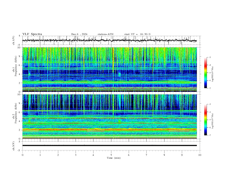Click time axis tick label 4
Viewport: 225px width, 174px height.
[93, 155]
